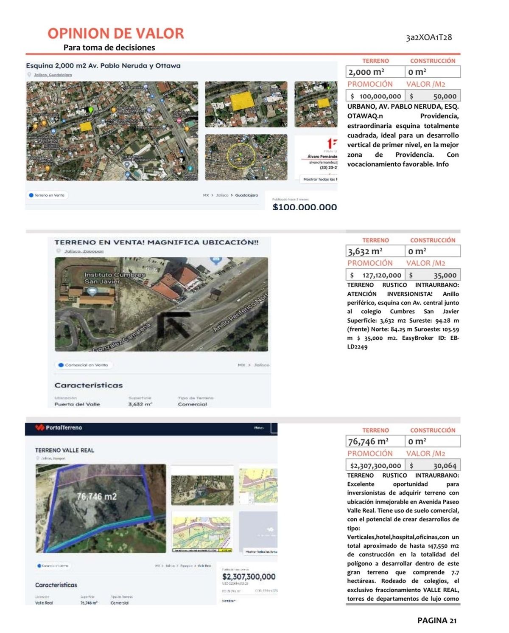Open the zoning map thumbnail under Valle Real
The width and height of the screenshot is (509, 633).
click(x=202, y=532)
